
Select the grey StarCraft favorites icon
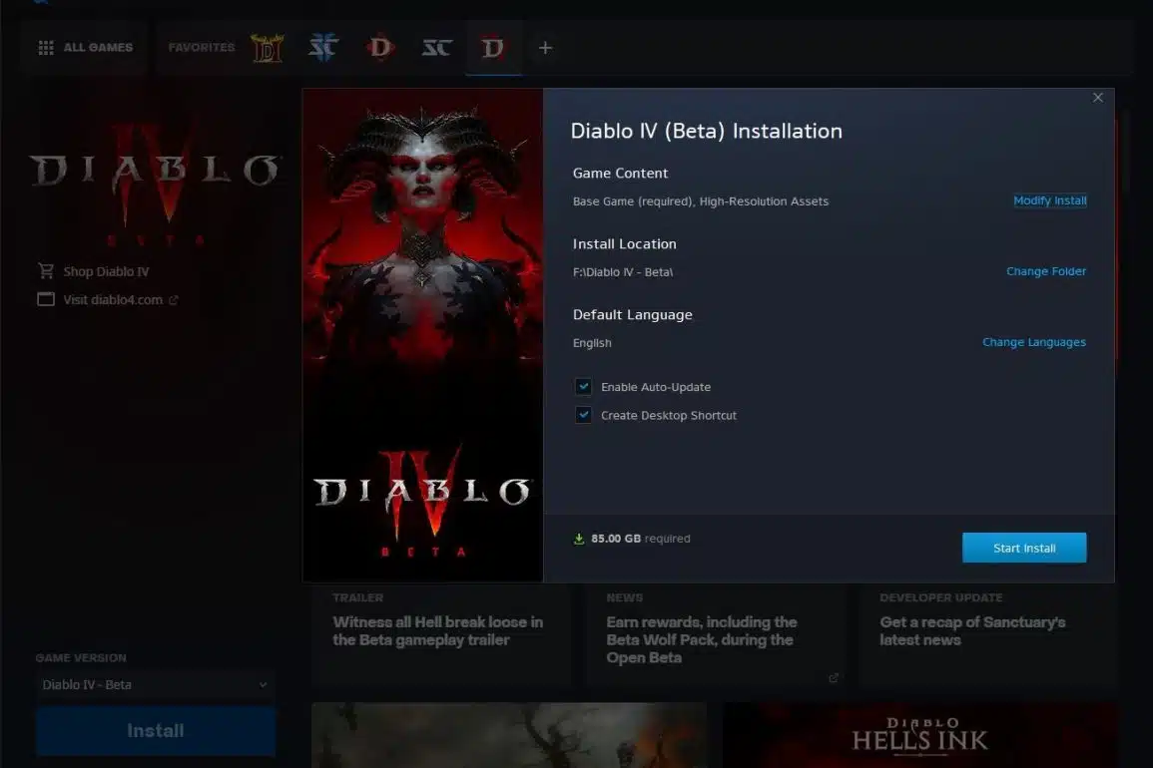pyautogui.click(x=437, y=48)
